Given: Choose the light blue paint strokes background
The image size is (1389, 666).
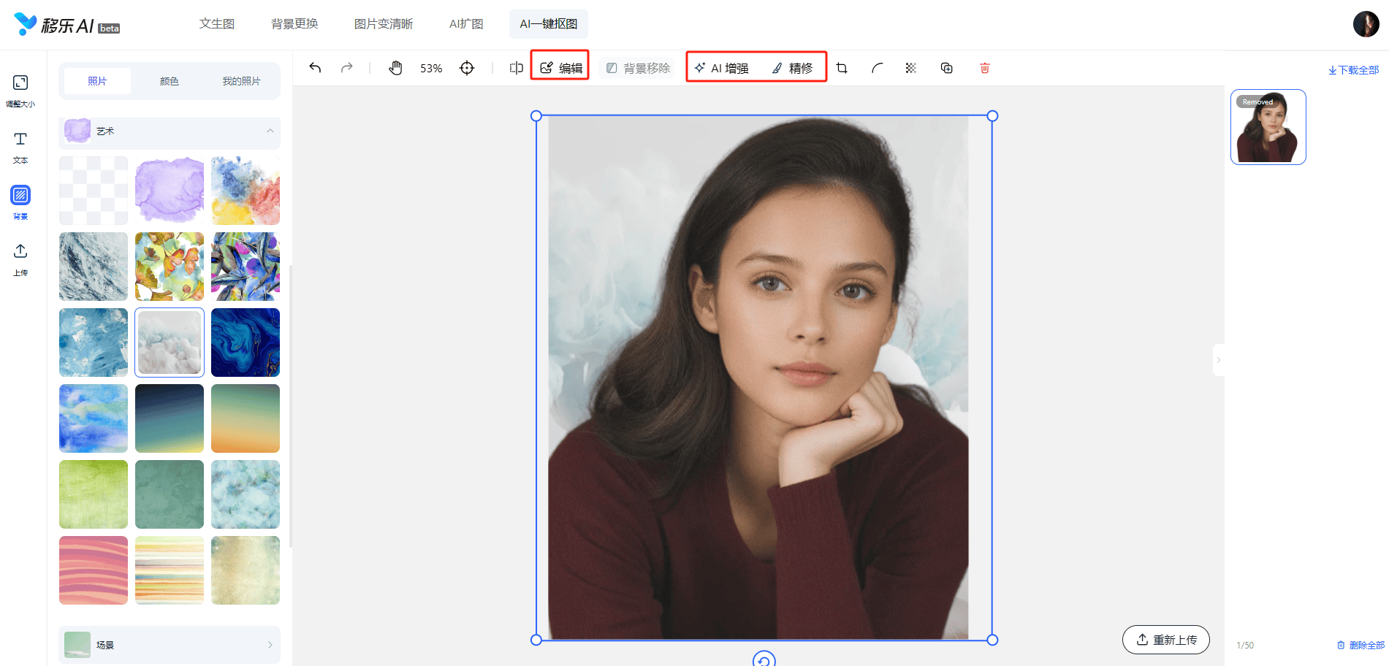Looking at the screenshot, I should (x=94, y=342).
